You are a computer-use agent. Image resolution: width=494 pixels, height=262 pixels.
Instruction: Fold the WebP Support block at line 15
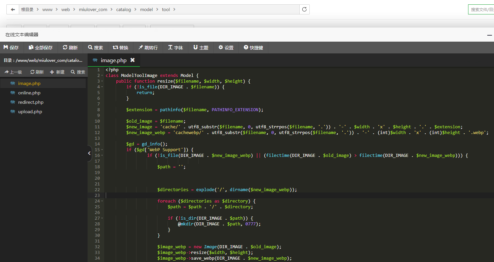(x=102, y=150)
